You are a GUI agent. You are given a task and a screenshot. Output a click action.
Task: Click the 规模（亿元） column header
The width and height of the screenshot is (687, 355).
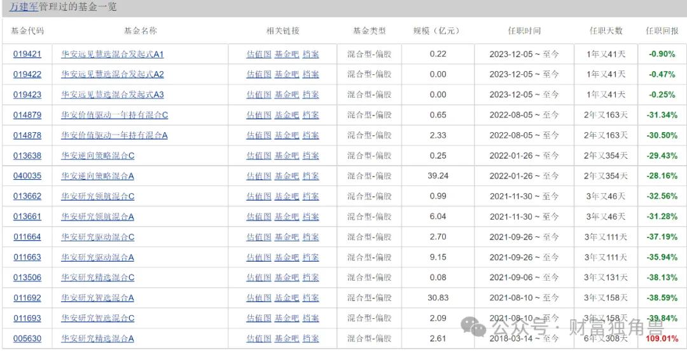(438, 31)
